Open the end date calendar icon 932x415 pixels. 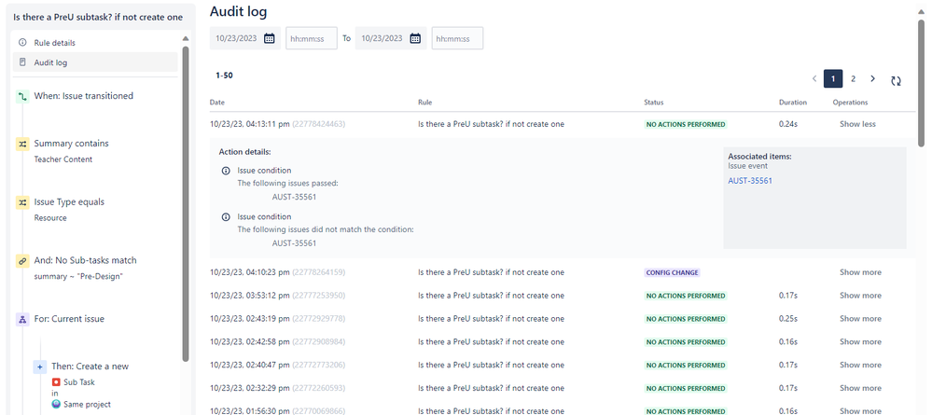click(415, 38)
